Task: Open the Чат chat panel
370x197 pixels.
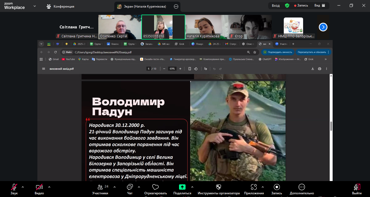Action: pos(130,189)
